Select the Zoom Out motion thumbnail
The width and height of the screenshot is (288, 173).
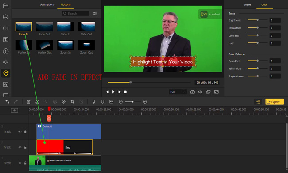coord(86,45)
